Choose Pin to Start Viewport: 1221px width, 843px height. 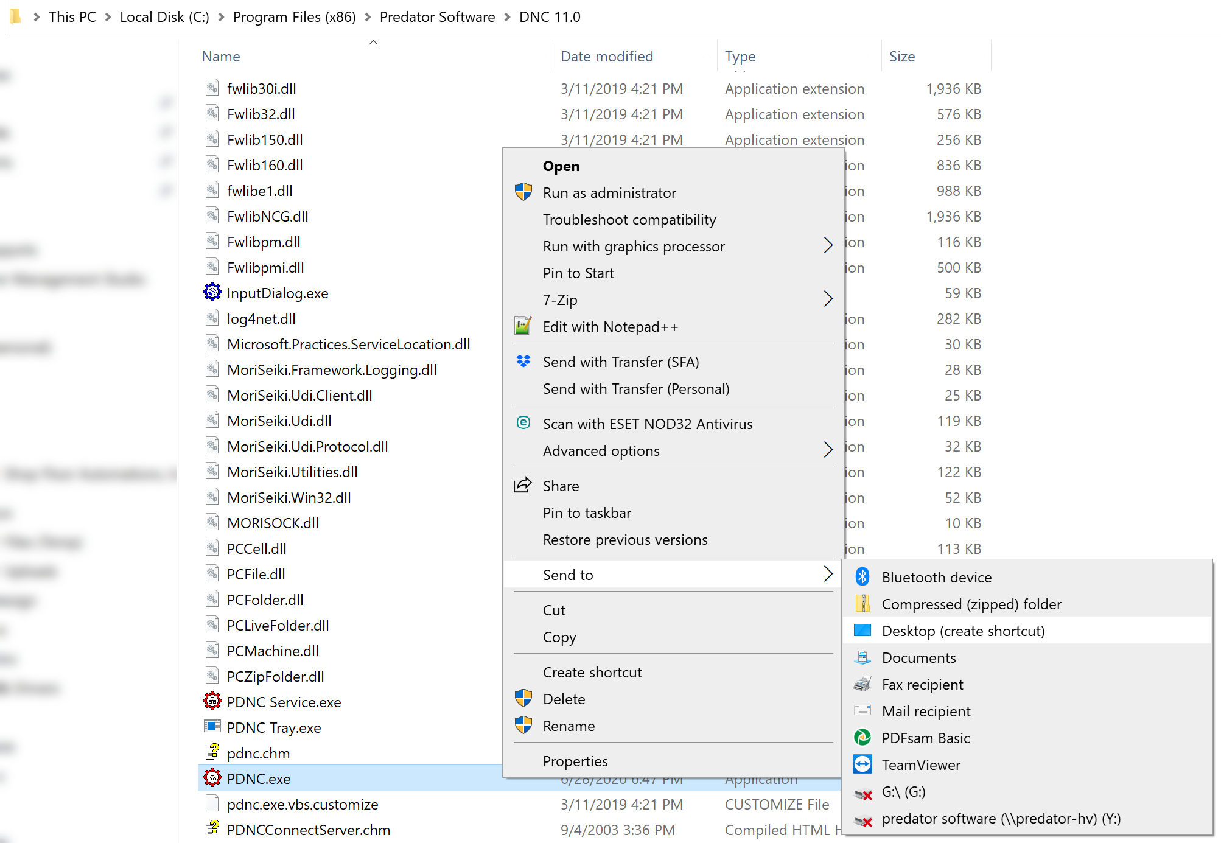pos(578,273)
